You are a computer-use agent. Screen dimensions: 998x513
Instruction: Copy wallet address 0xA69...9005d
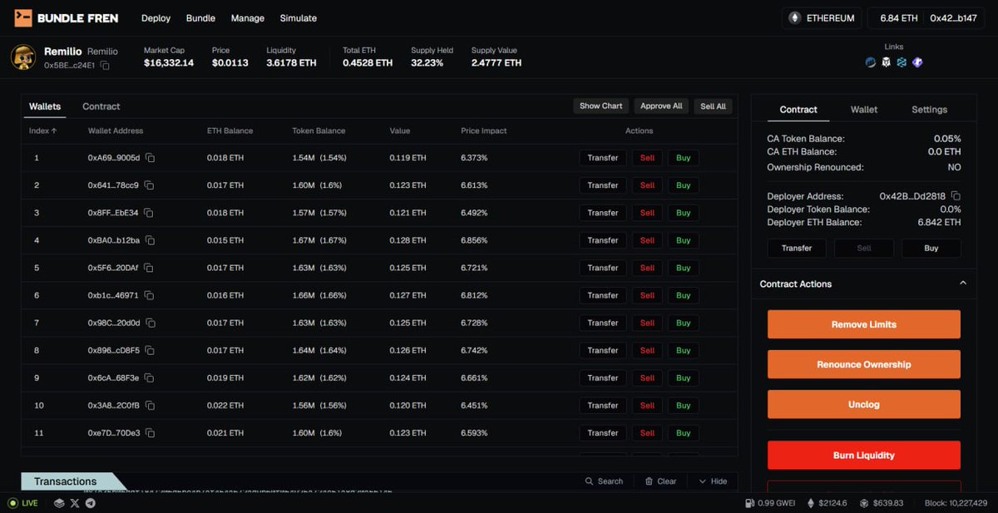(x=151, y=158)
